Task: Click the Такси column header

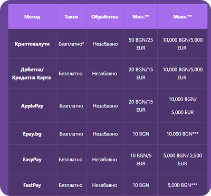Action: point(71,17)
